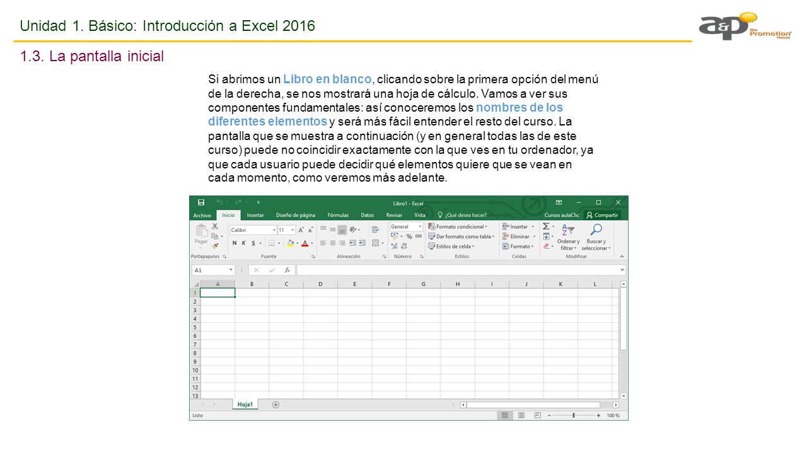Image resolution: width=807 pixels, height=454 pixels.
Task: Toggle align text left
Action: coord(323,243)
